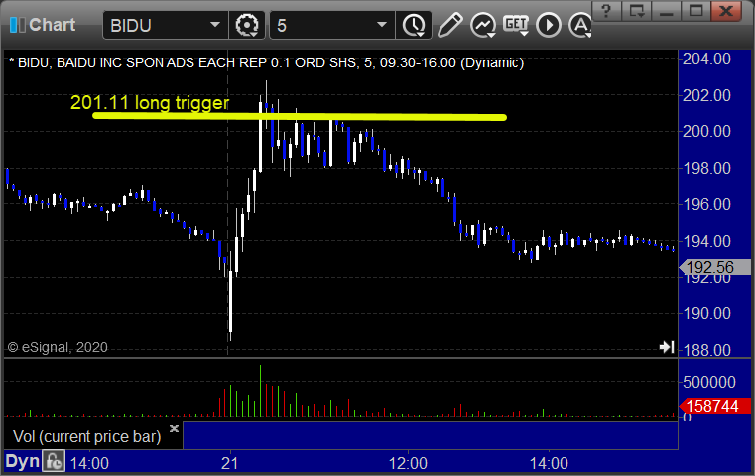Click the 194.00 price axis label
755x476 pixels.
click(x=706, y=241)
